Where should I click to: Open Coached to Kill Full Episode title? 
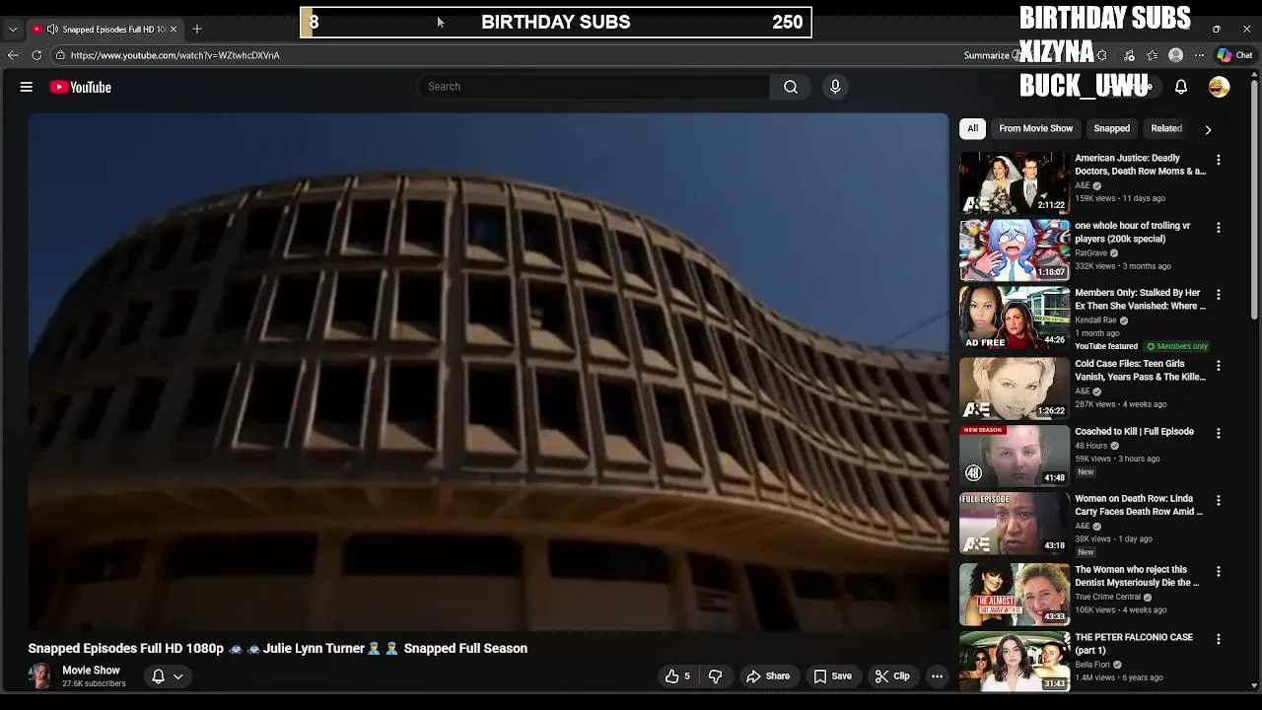pos(1134,432)
